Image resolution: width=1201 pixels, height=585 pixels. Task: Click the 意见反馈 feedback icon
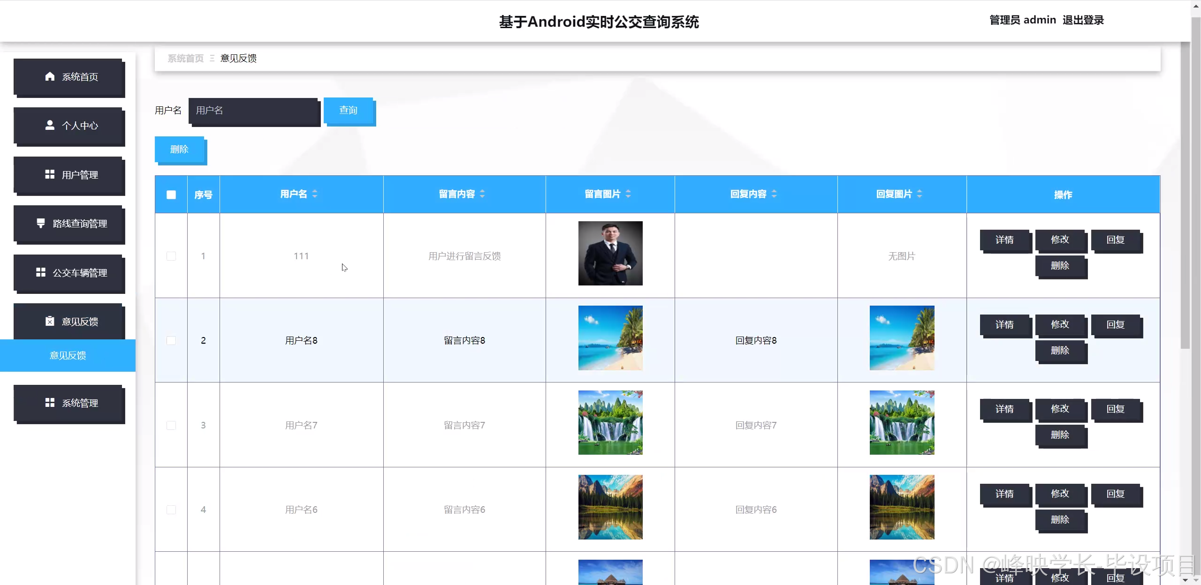click(x=49, y=321)
